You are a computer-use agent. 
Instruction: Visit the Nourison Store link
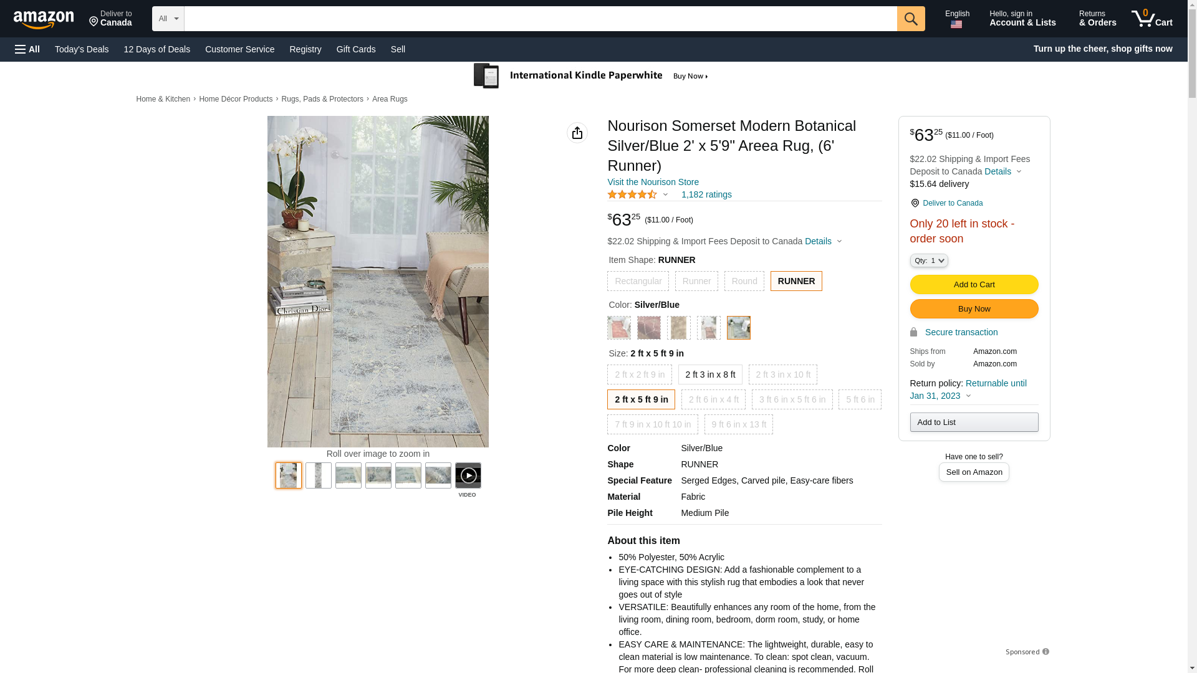pos(653,182)
